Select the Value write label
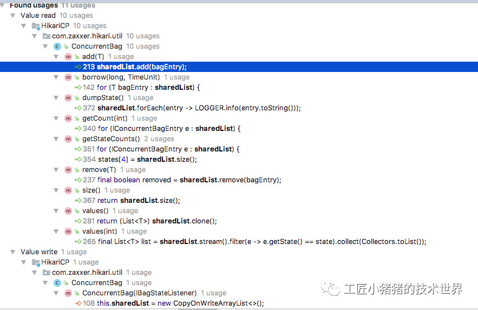 pos(39,252)
